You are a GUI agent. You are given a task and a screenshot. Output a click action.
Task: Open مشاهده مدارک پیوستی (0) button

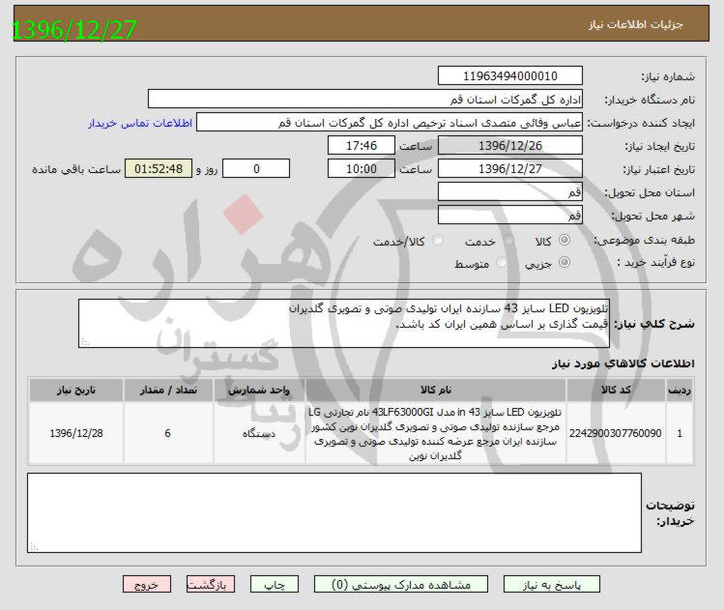401,584
